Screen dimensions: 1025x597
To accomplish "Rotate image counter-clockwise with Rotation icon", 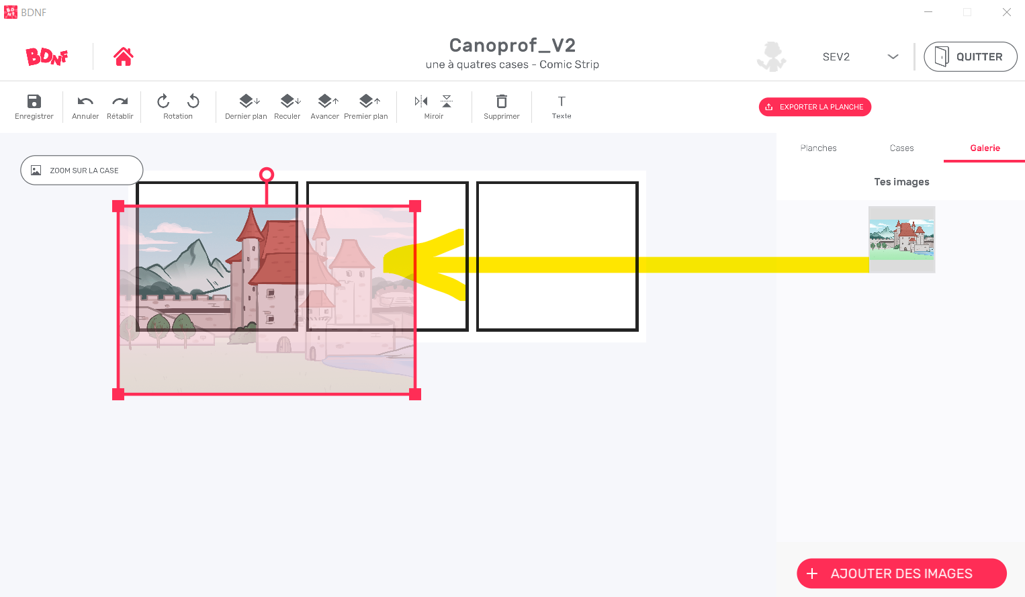I will pos(193,101).
